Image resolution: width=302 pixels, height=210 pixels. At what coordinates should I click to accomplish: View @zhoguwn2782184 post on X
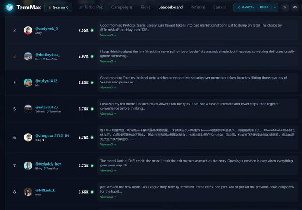(108, 144)
